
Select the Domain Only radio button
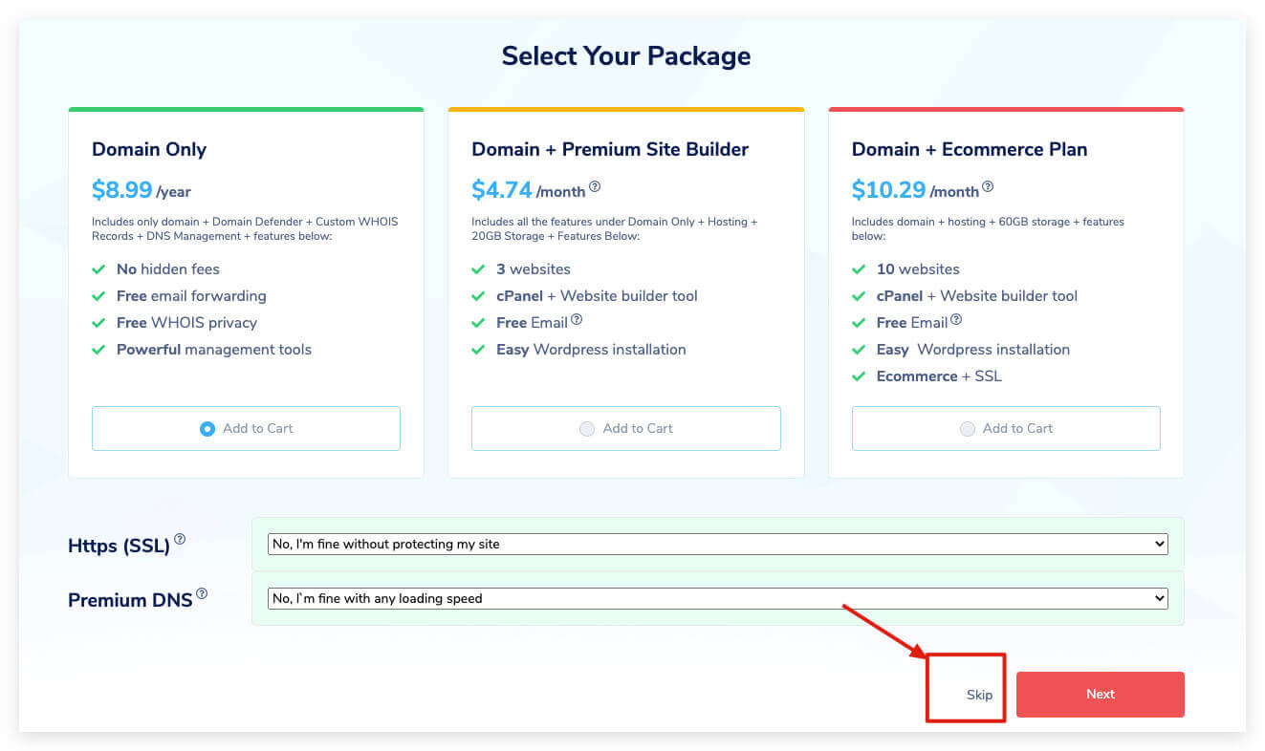(x=207, y=429)
